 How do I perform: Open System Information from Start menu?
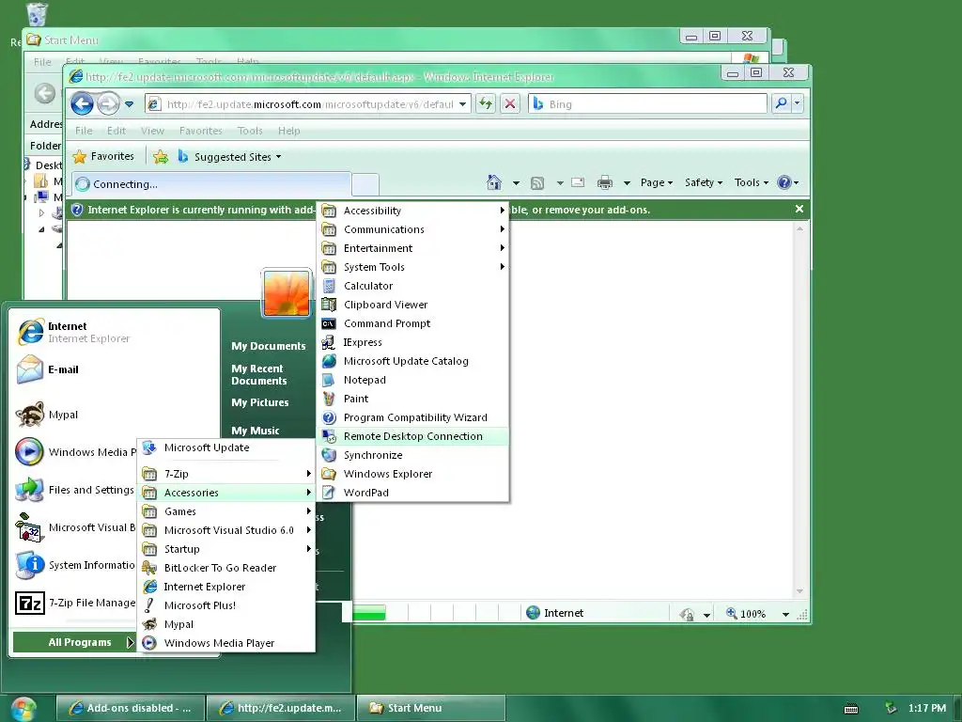tap(75, 565)
